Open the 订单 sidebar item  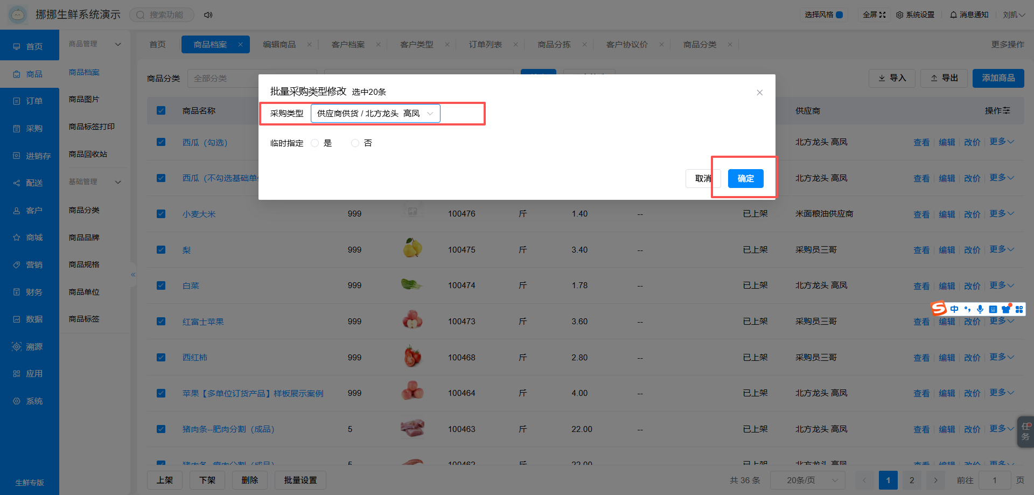(x=30, y=101)
